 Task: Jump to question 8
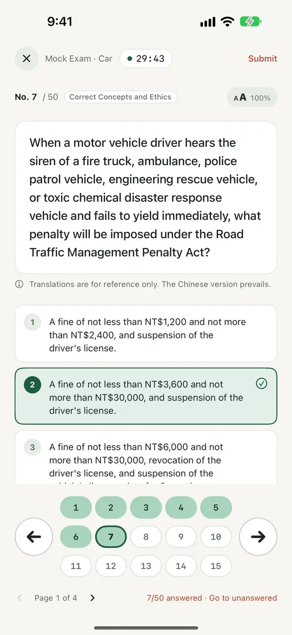point(146,537)
